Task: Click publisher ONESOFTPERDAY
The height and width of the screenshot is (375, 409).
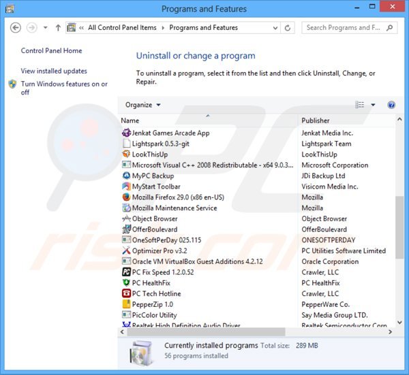Action: click(x=329, y=240)
